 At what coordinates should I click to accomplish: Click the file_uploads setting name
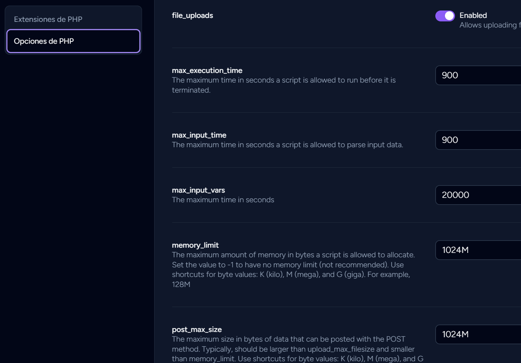click(192, 15)
